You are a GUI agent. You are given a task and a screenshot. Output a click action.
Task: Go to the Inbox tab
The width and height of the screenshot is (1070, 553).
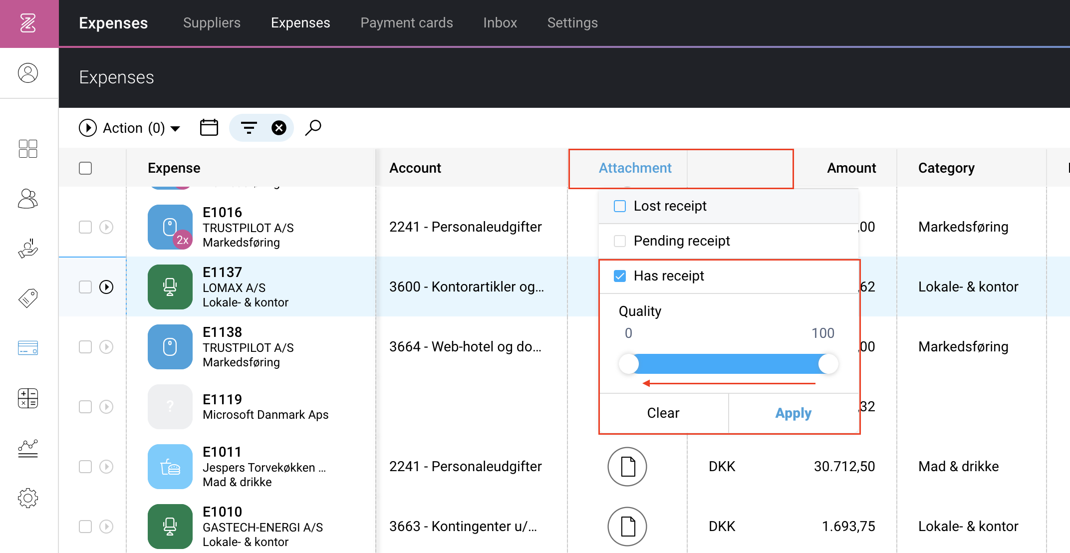(x=500, y=23)
